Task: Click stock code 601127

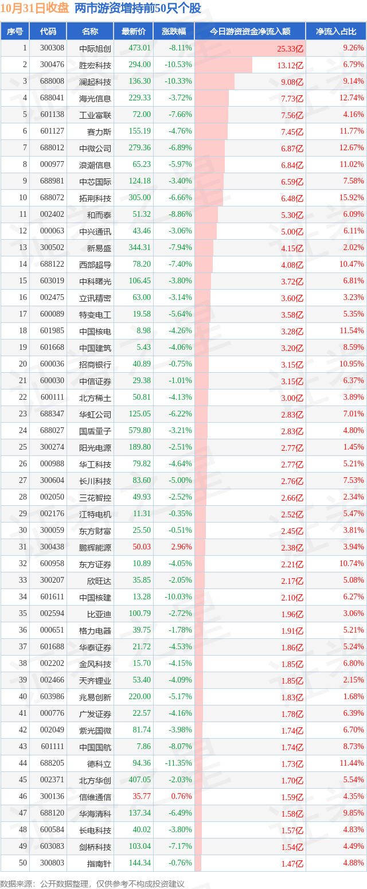Action: 52,132
